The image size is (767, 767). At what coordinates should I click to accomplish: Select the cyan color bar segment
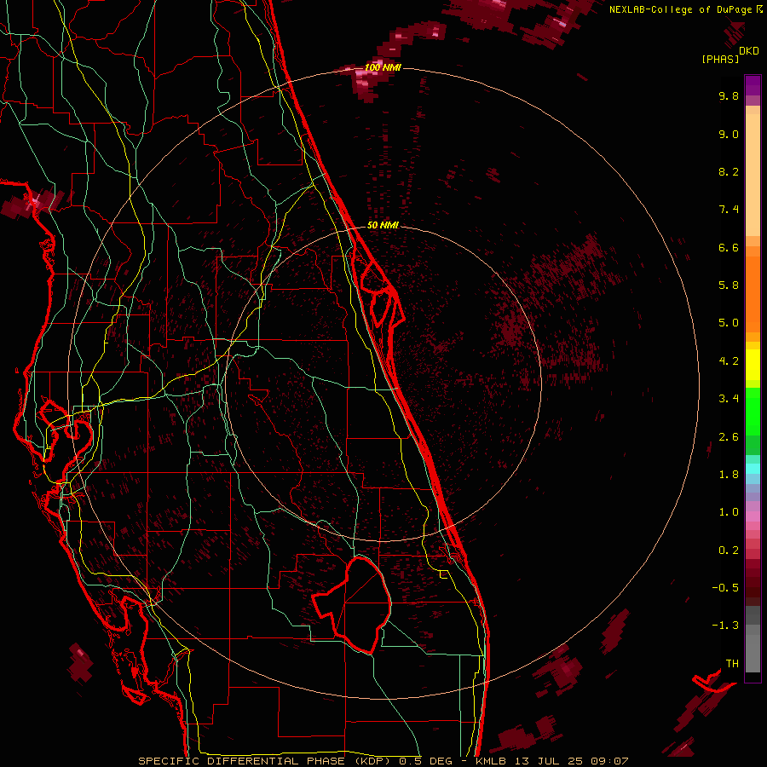(753, 468)
